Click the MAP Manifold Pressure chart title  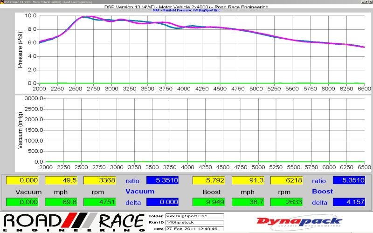(186, 10)
